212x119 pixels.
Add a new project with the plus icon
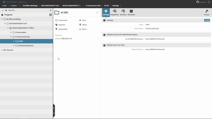[50, 15]
